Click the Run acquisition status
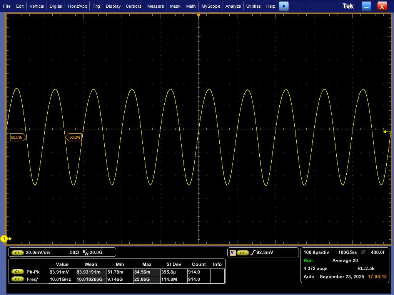The width and height of the screenshot is (394, 295). 308,260
